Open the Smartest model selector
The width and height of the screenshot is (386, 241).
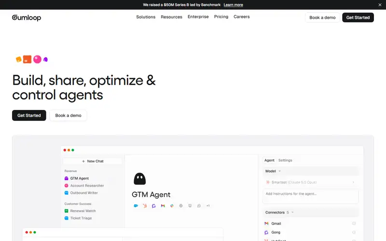click(x=310, y=182)
